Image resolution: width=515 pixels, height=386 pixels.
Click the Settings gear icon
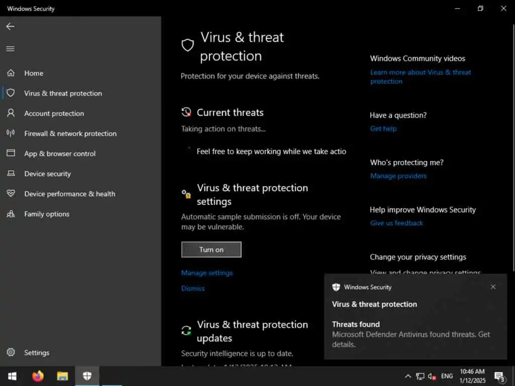pyautogui.click(x=11, y=352)
